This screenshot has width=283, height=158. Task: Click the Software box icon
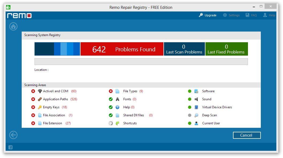coord(196,91)
